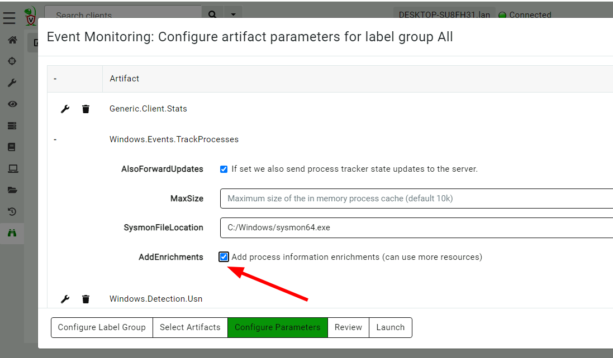Select the green binoculars monitoring icon
The image size is (613, 358).
tap(12, 233)
